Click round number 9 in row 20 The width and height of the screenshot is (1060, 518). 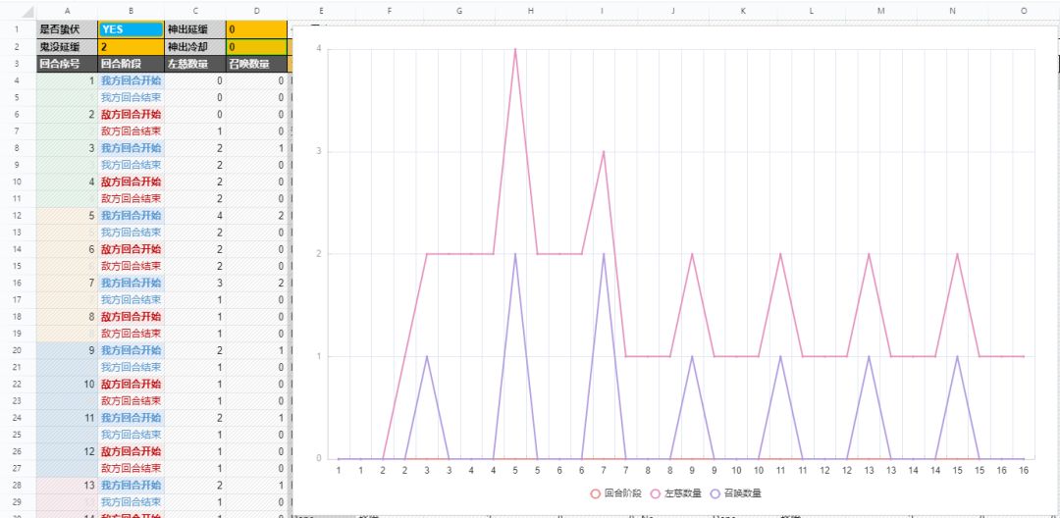point(67,350)
